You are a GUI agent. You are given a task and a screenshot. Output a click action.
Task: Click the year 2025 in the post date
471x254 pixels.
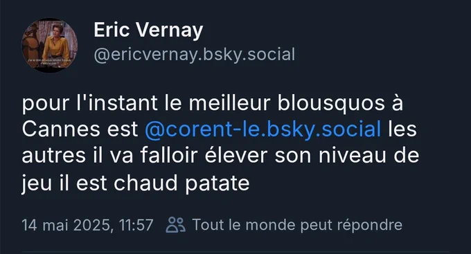click(x=92, y=225)
